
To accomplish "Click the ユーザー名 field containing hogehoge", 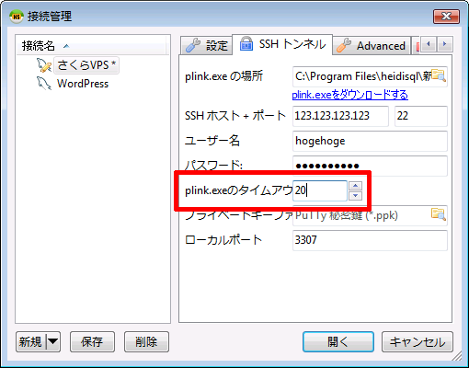I will (x=370, y=141).
